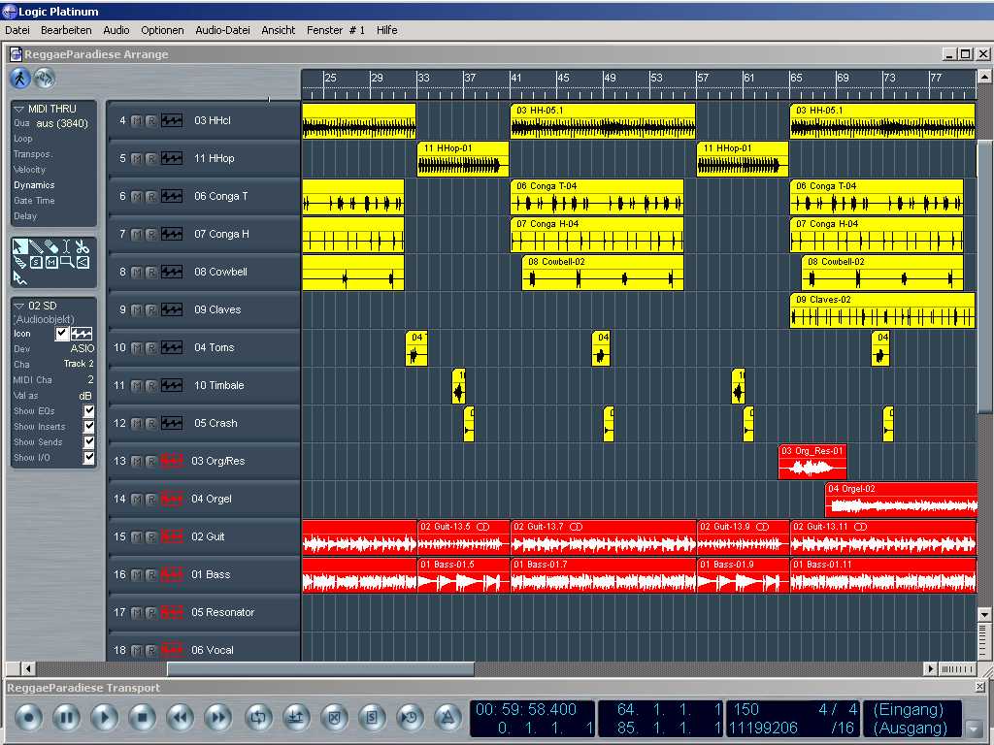Toggle Replace mode in Transport
This screenshot has height=745, width=994.
(335, 718)
